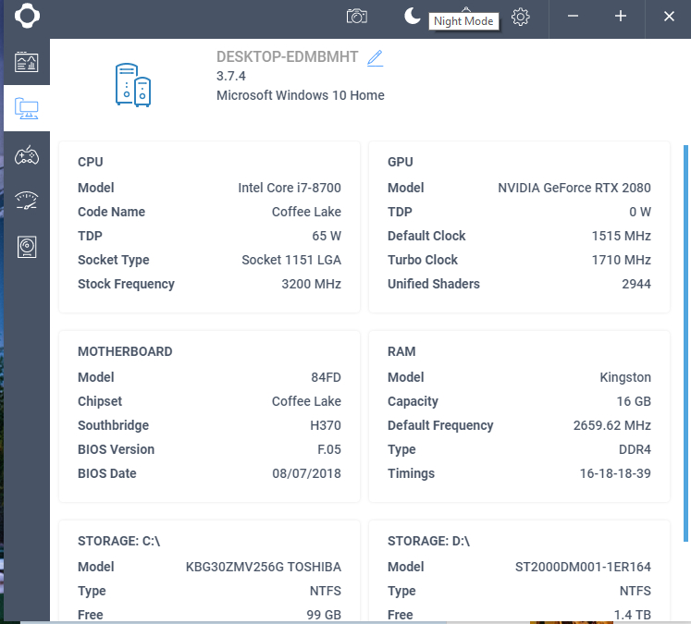Click the MOTHERBOARD section heading

click(125, 351)
